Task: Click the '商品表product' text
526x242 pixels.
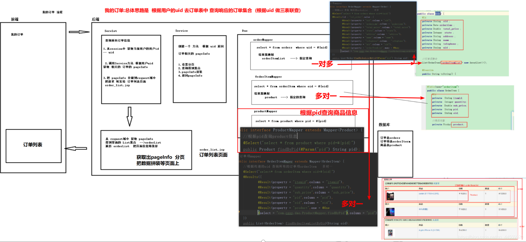Action: click(x=391, y=145)
